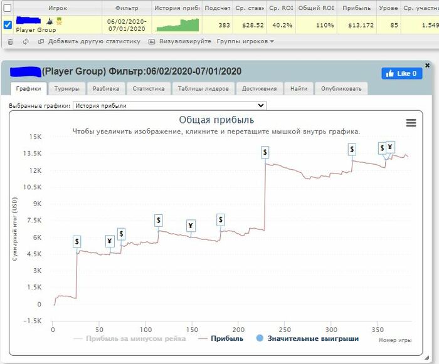
Task: Click the $ marker near game 75
Action: pyautogui.click(x=121, y=234)
